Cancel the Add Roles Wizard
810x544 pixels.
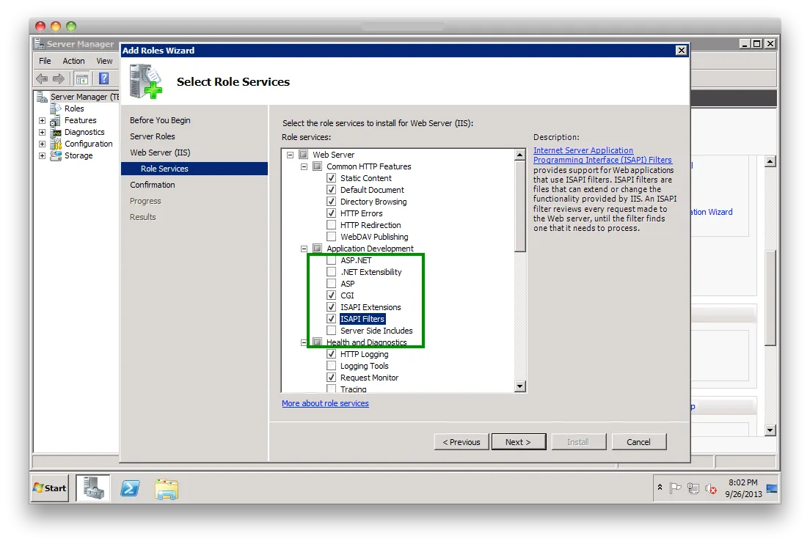pos(639,442)
